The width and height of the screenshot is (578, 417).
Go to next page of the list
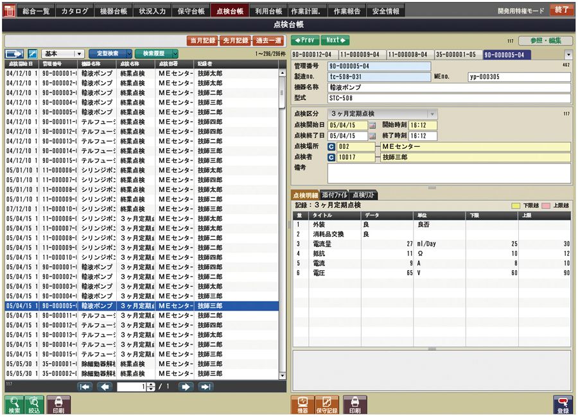186,387
